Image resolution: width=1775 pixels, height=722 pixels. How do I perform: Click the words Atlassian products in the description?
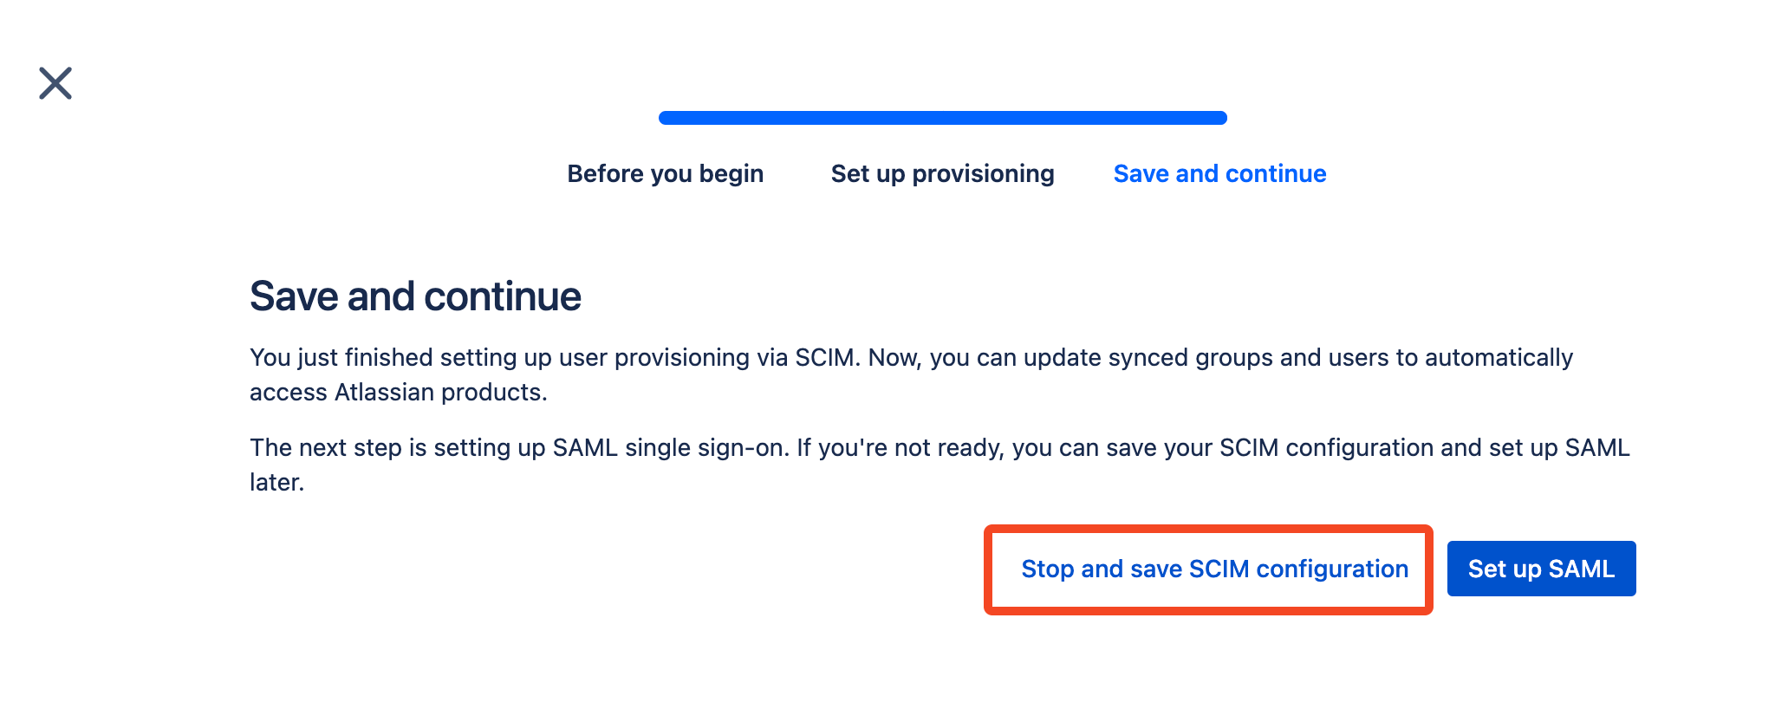coord(440,393)
